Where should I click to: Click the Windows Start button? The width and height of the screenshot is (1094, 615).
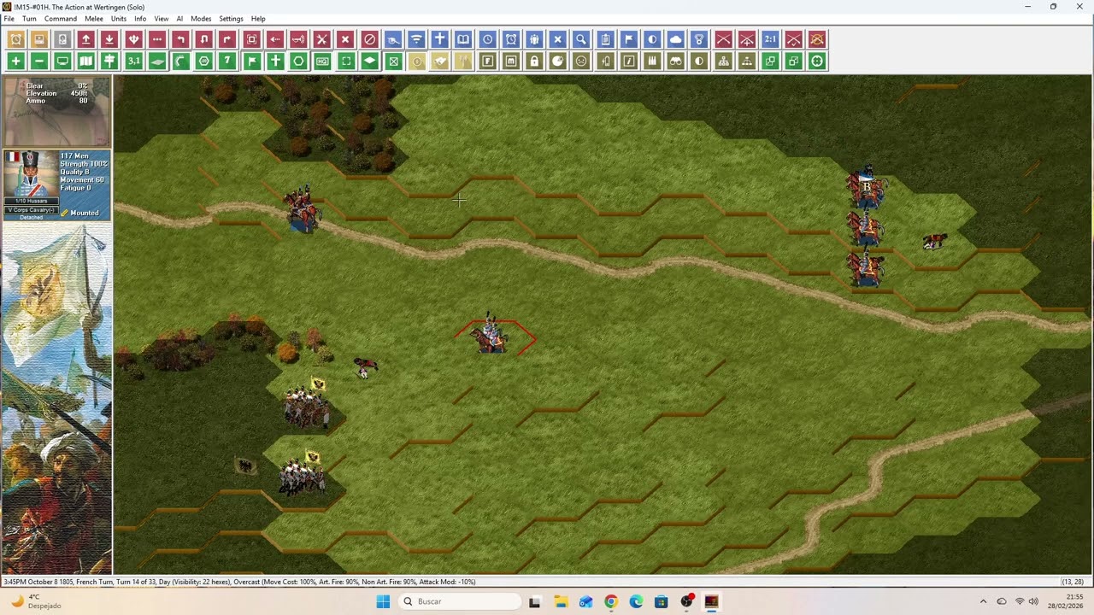(x=383, y=601)
